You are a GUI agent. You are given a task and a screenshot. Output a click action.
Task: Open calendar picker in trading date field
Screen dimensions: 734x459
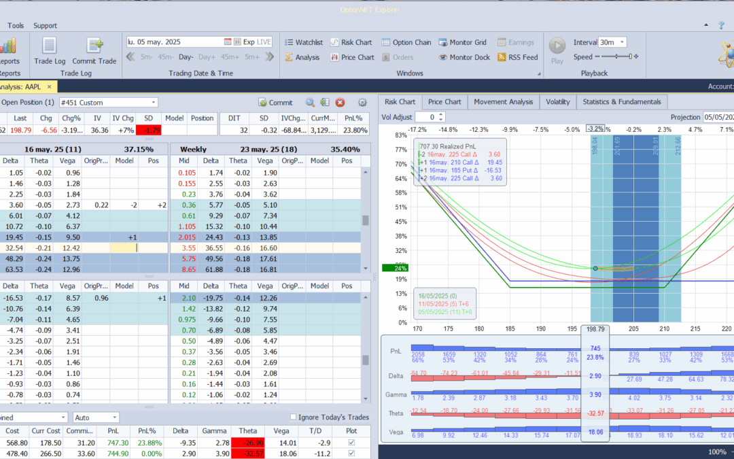click(x=228, y=41)
